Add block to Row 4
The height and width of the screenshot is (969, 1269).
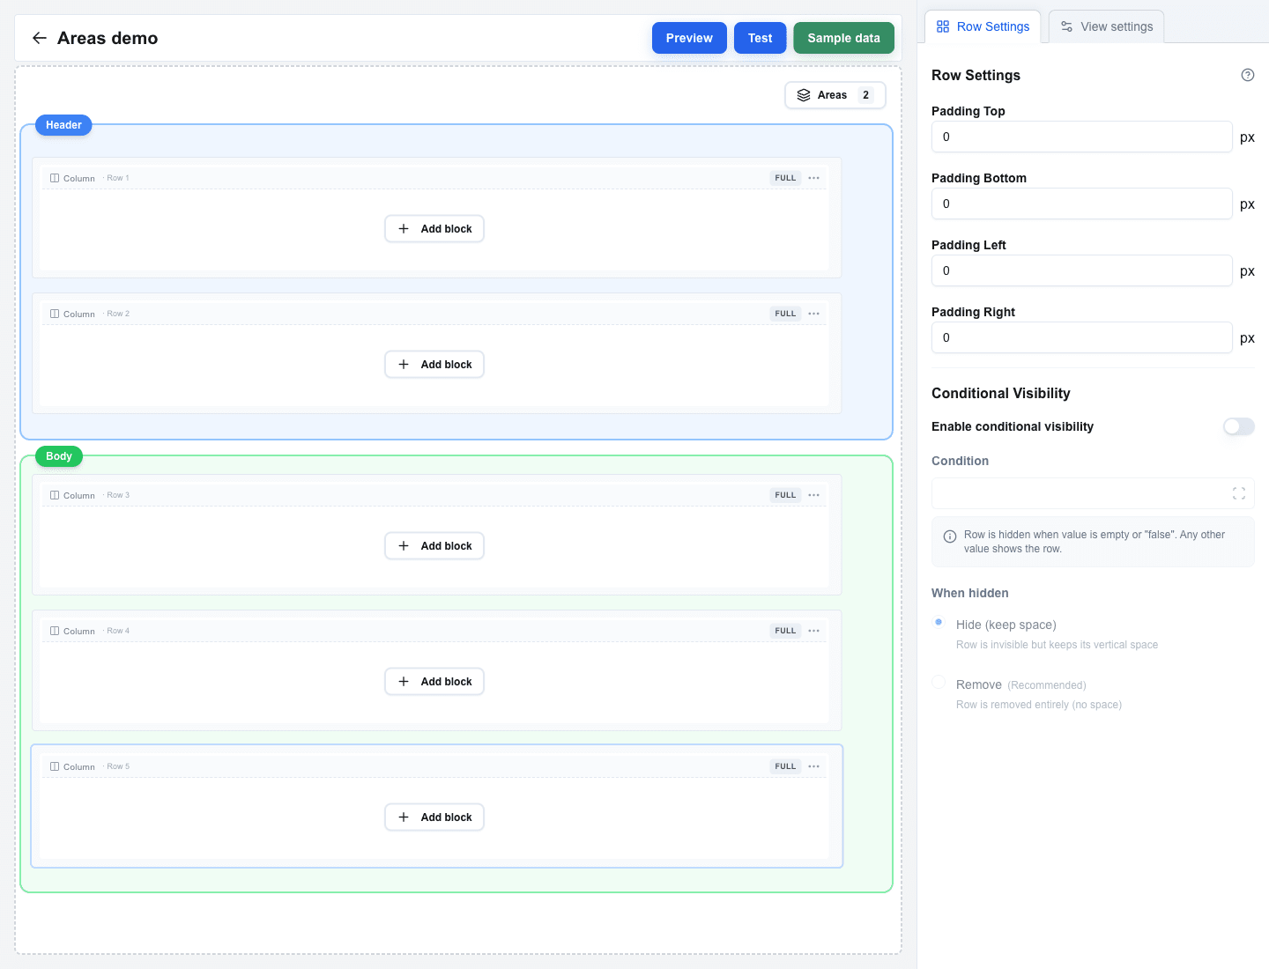coord(434,682)
